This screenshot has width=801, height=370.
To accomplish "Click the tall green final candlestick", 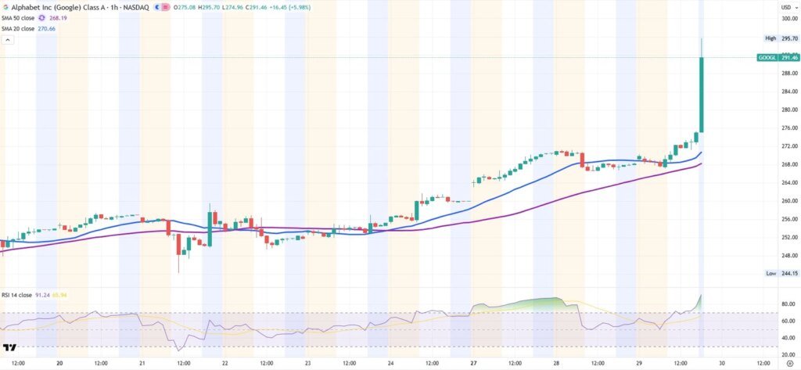I will [702, 94].
